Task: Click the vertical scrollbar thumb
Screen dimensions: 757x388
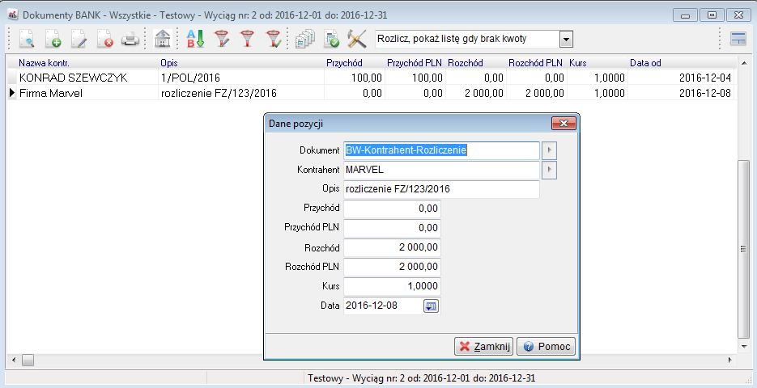Action: point(743,249)
